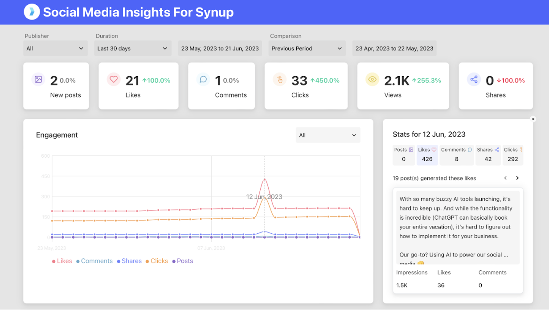549x310 pixels.
Task: Click the Likes peak point on 12 Jun
Action: click(x=265, y=179)
